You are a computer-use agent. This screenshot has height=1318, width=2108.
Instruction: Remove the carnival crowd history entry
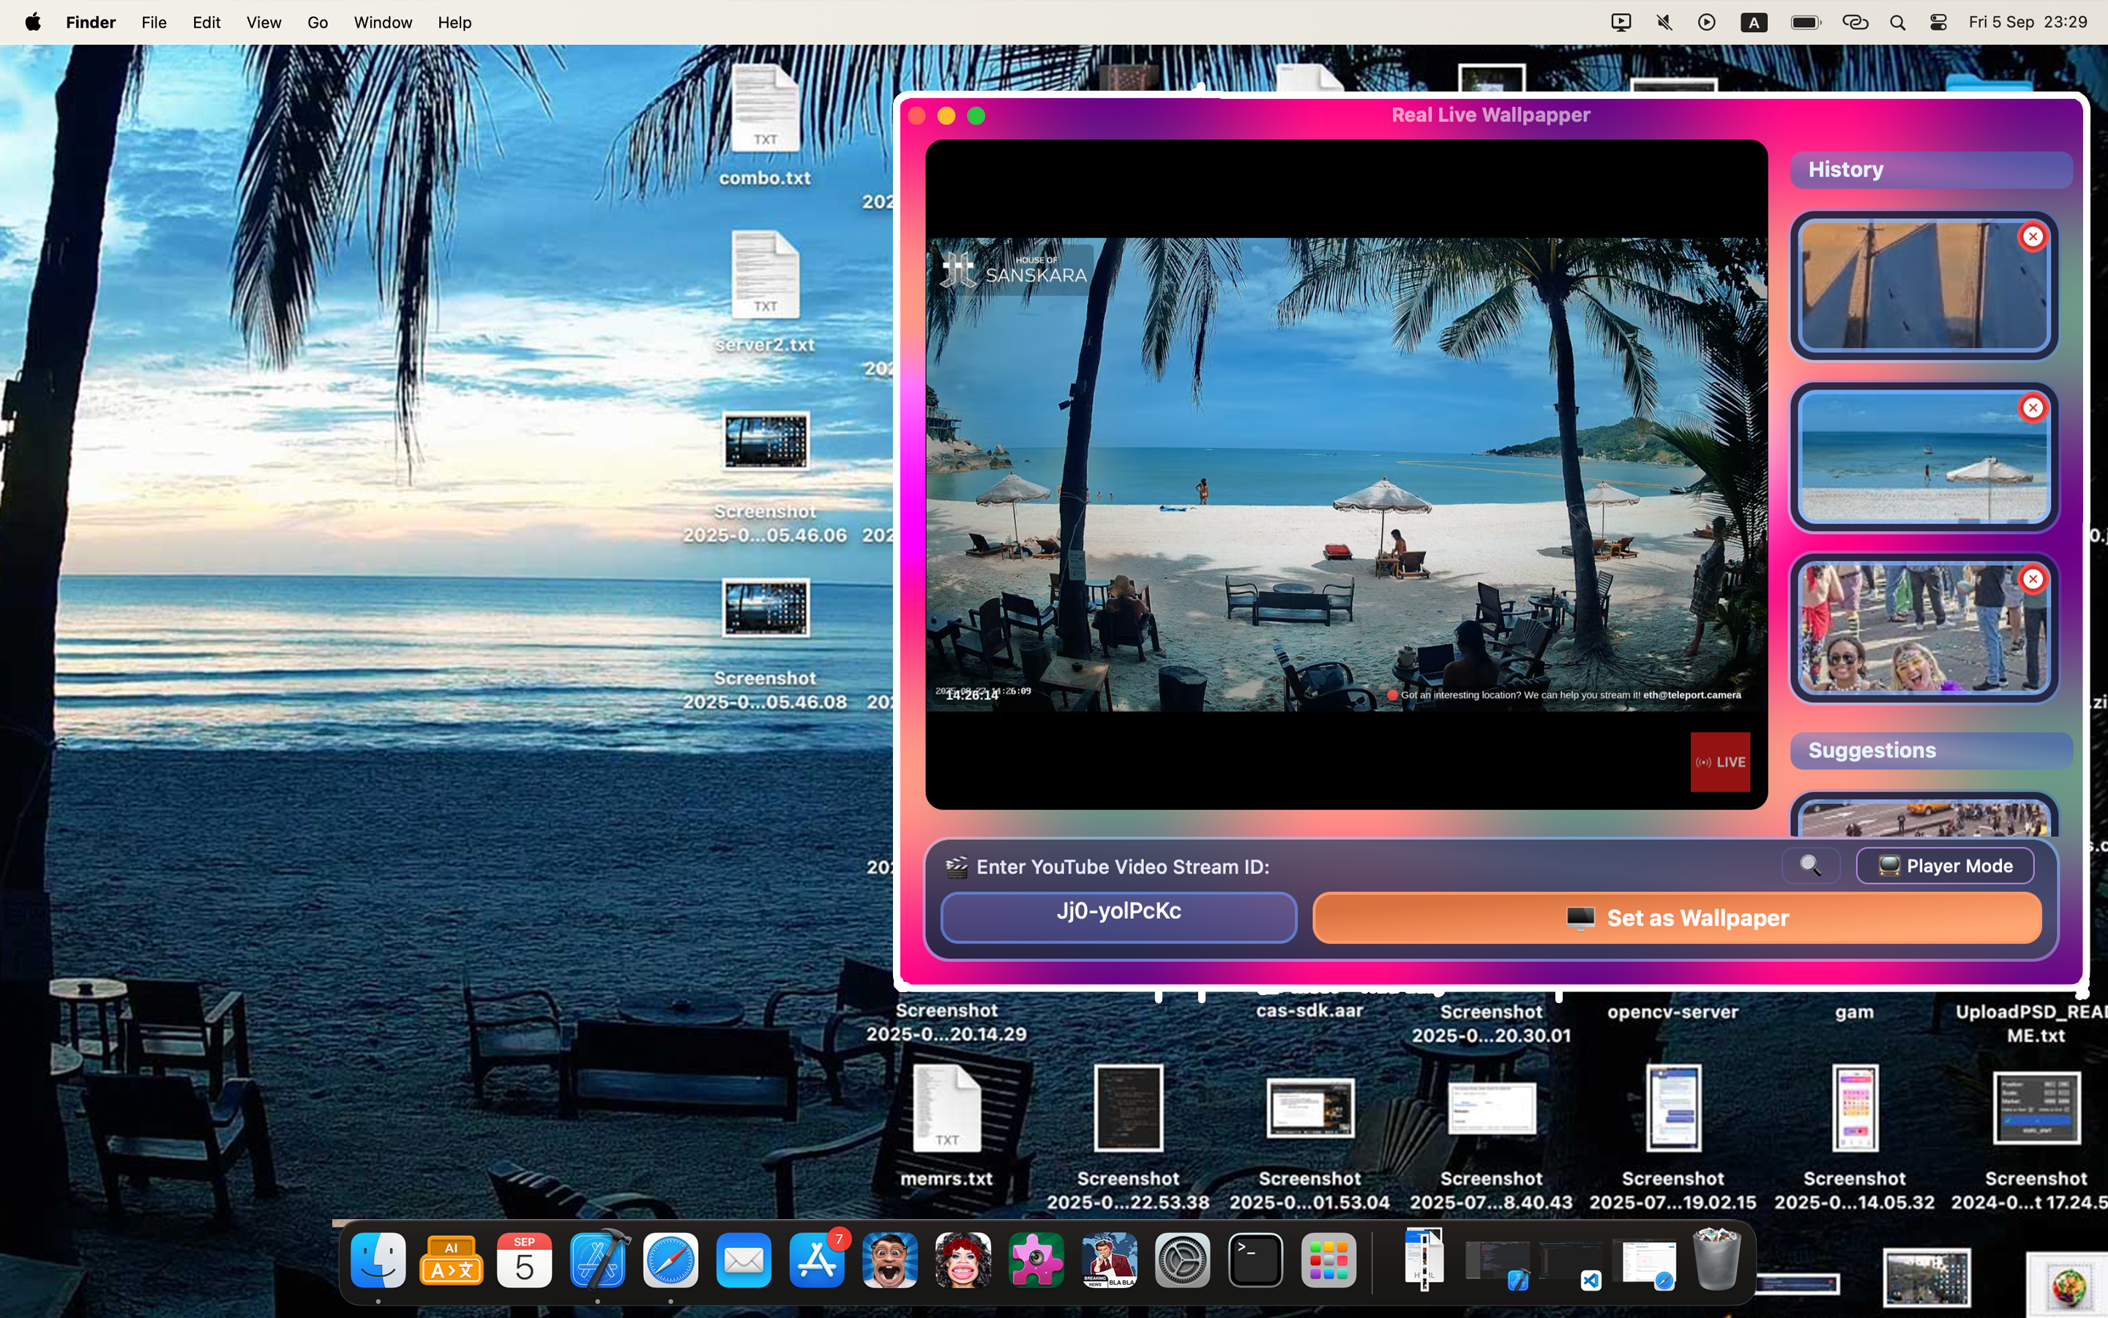pyautogui.click(x=2032, y=578)
